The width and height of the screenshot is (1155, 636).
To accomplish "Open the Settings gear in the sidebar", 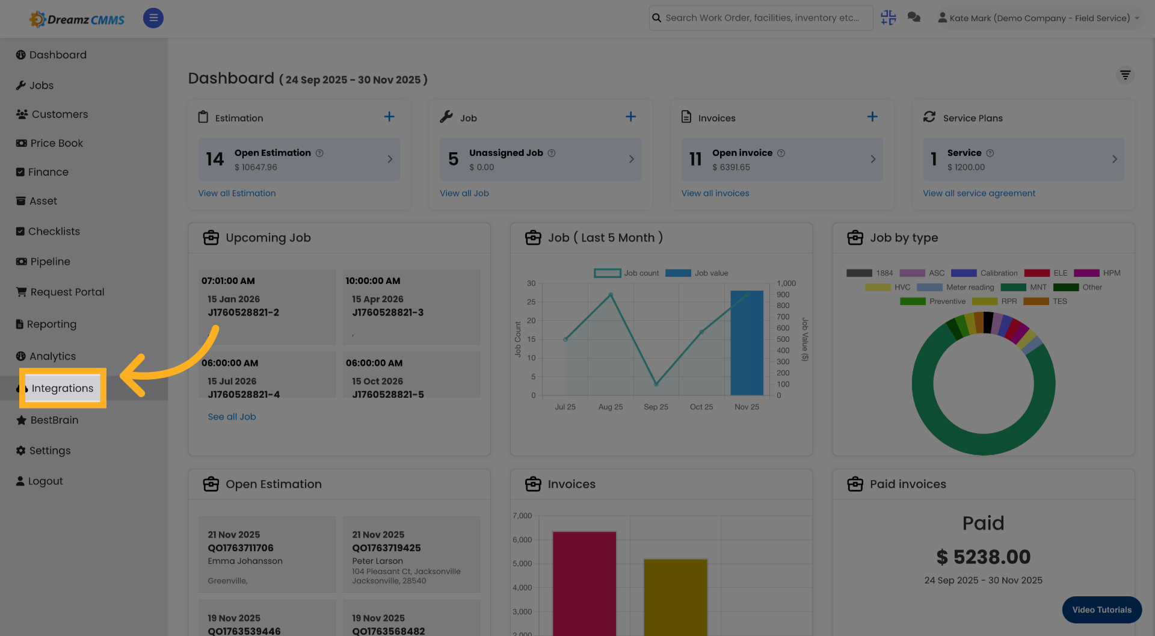I will (x=20, y=450).
